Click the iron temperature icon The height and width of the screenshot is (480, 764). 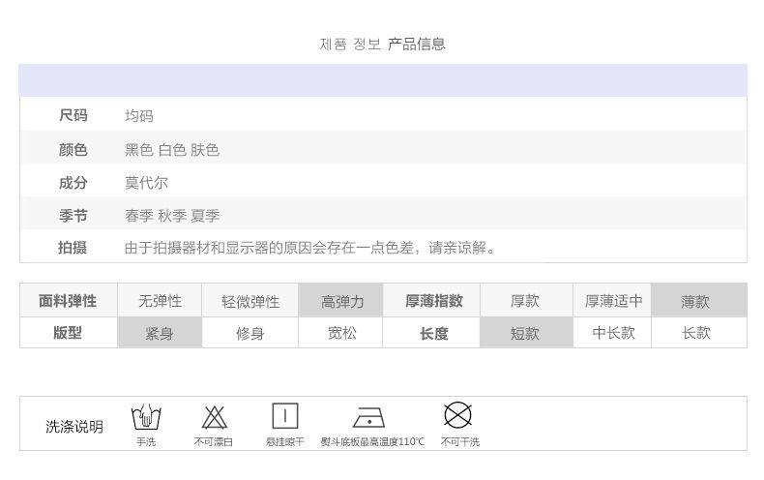pos(368,417)
